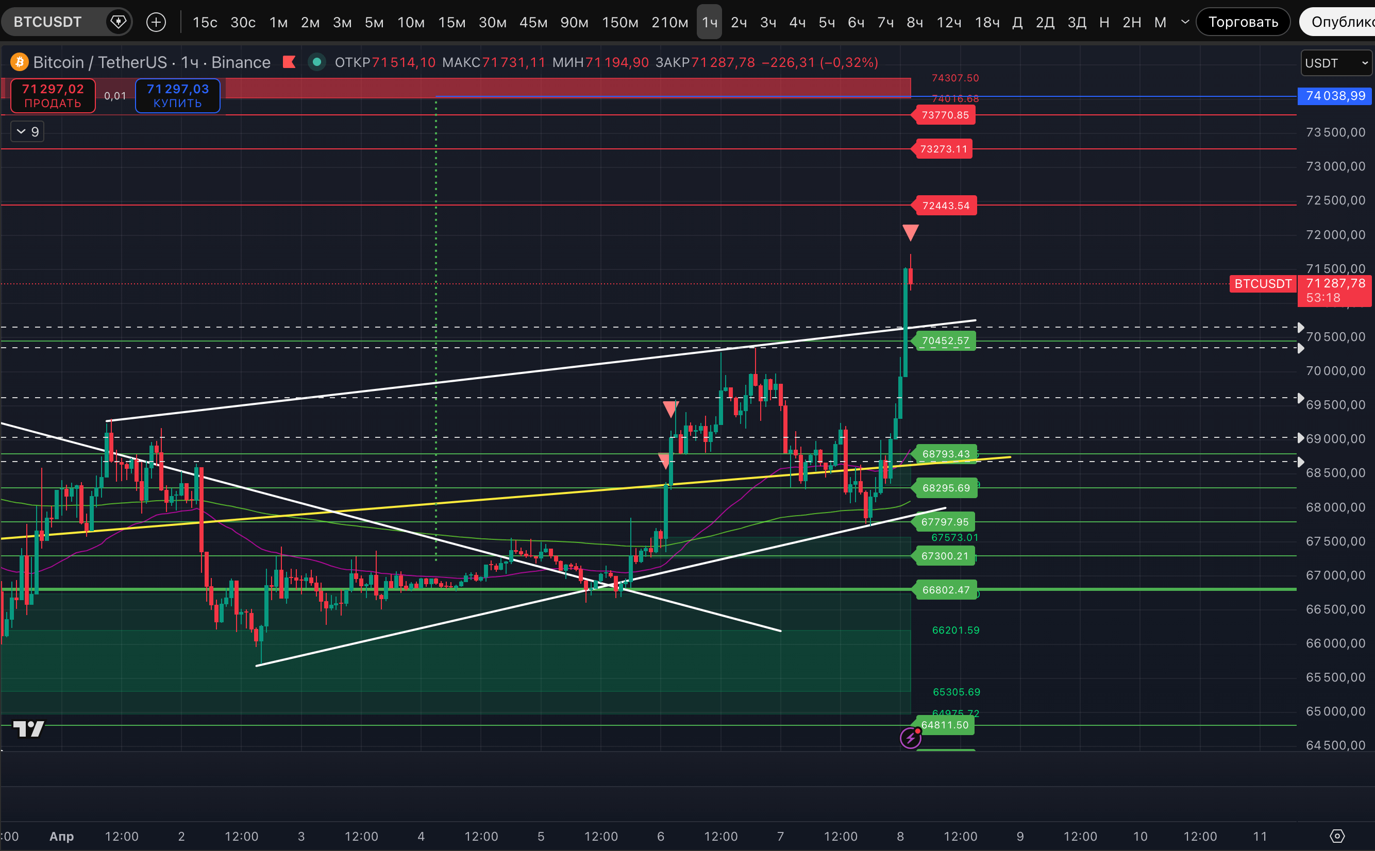The width and height of the screenshot is (1375, 851).
Task: Click the orange Bitcoin coin icon
Action: point(19,62)
